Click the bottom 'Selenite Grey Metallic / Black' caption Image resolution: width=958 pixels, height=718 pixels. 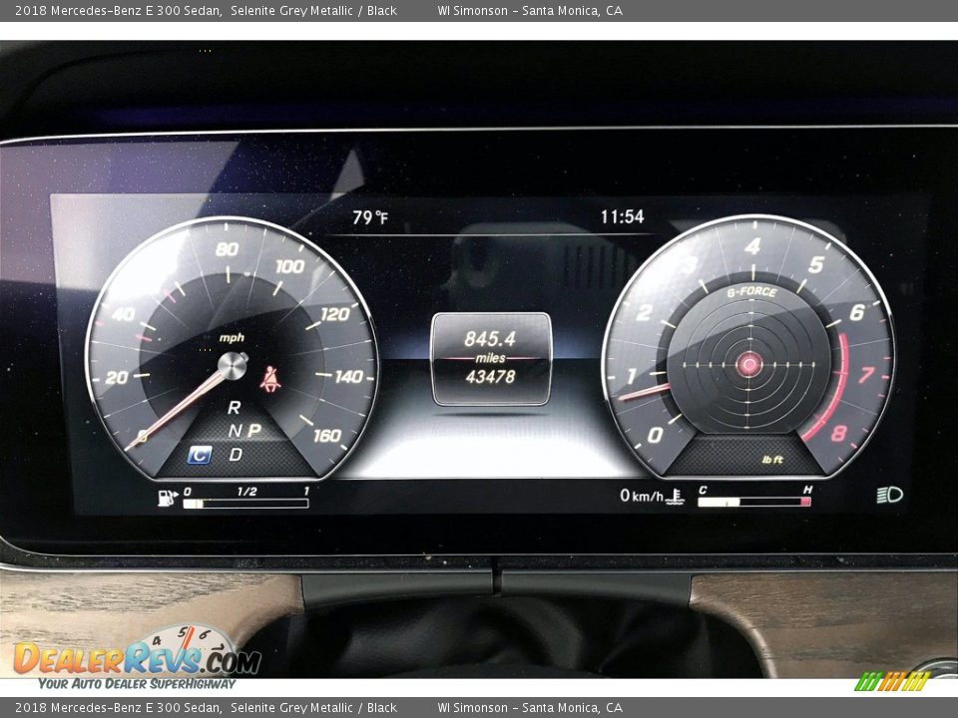click(x=313, y=708)
